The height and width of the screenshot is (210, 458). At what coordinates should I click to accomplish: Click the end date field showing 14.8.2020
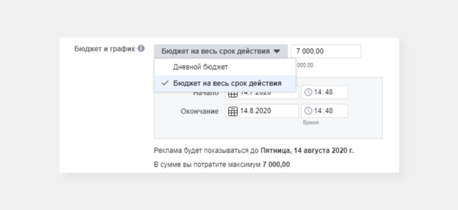click(262, 111)
